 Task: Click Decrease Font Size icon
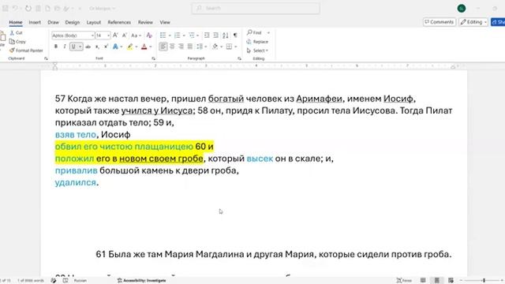[x=125, y=35]
